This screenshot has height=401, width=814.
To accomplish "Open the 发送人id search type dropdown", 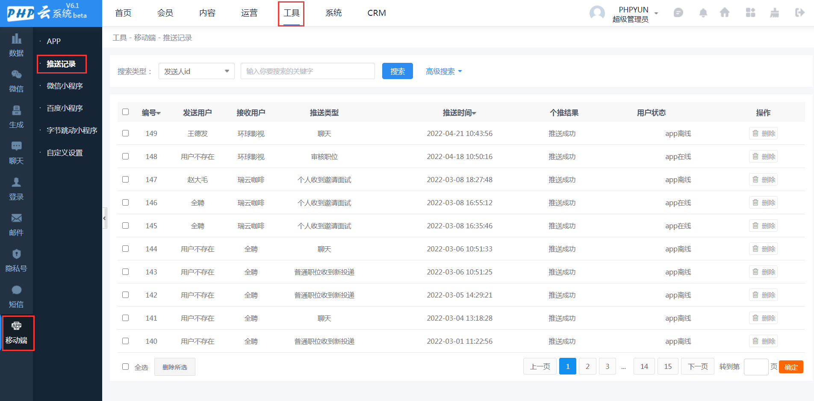I will pos(197,71).
